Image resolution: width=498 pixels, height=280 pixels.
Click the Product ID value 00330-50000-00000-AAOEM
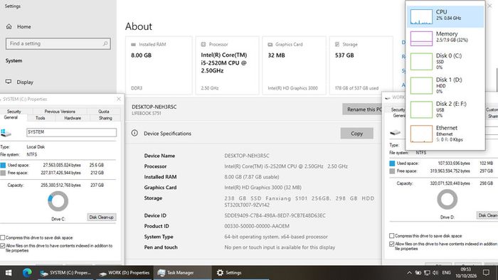click(257, 226)
